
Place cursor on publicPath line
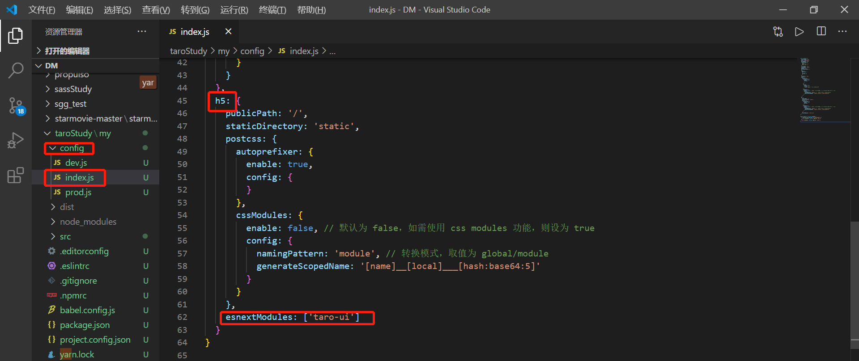coord(266,113)
